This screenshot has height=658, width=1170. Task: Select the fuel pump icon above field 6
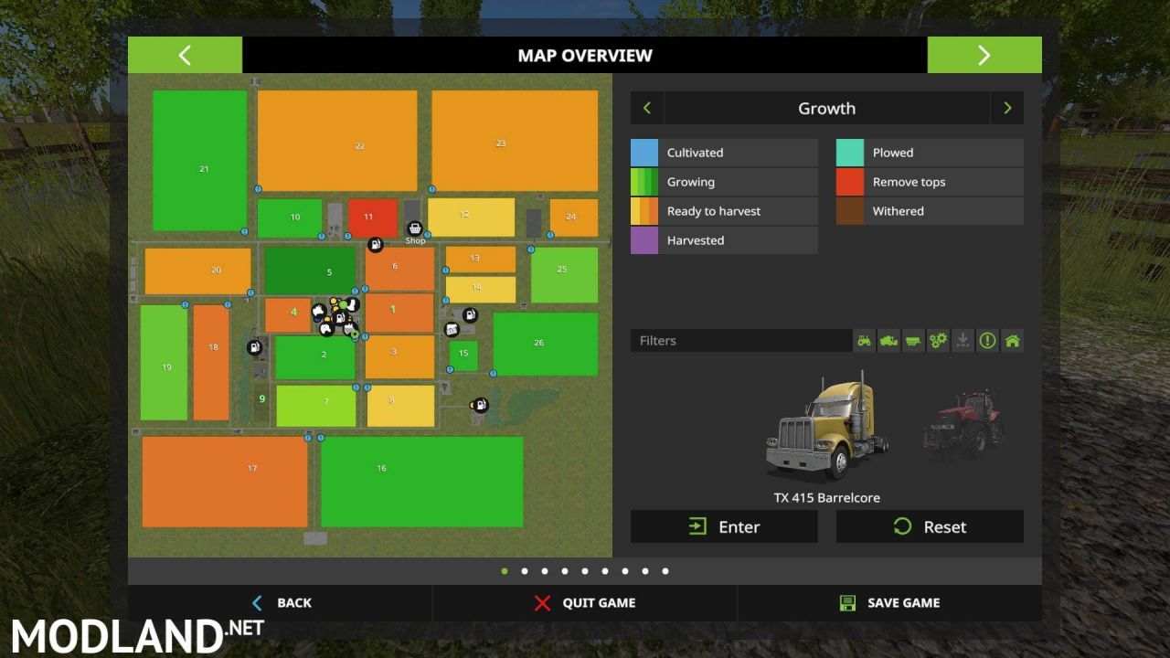(x=376, y=244)
